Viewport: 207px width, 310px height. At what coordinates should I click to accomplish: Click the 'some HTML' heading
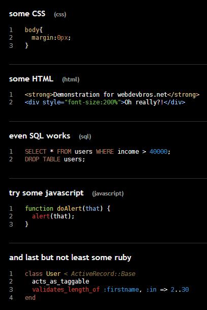point(31,79)
